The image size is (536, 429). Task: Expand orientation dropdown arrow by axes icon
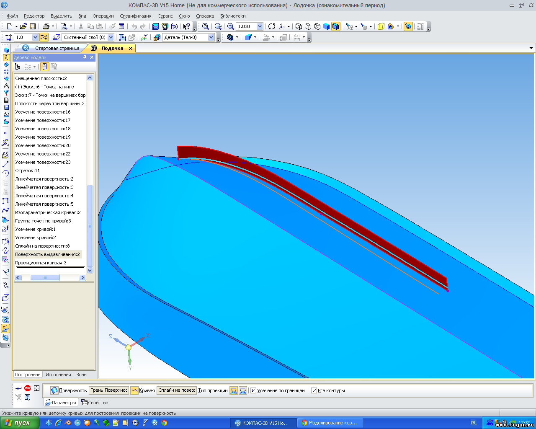pyautogui.click(x=289, y=26)
